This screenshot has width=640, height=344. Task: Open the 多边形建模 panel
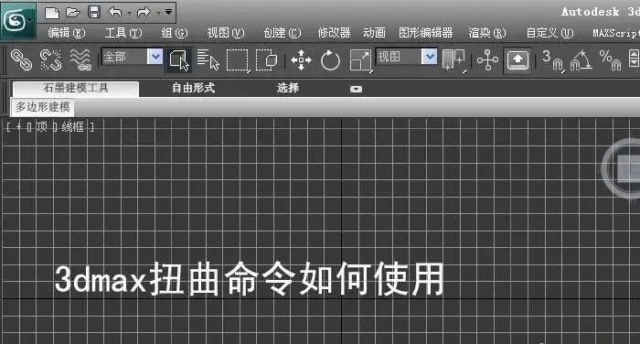click(42, 107)
